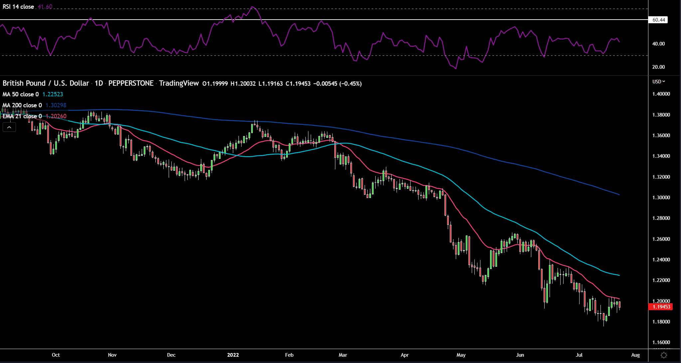The height and width of the screenshot is (363, 681).
Task: Click the 1D interval in chart title
Action: click(x=99, y=83)
